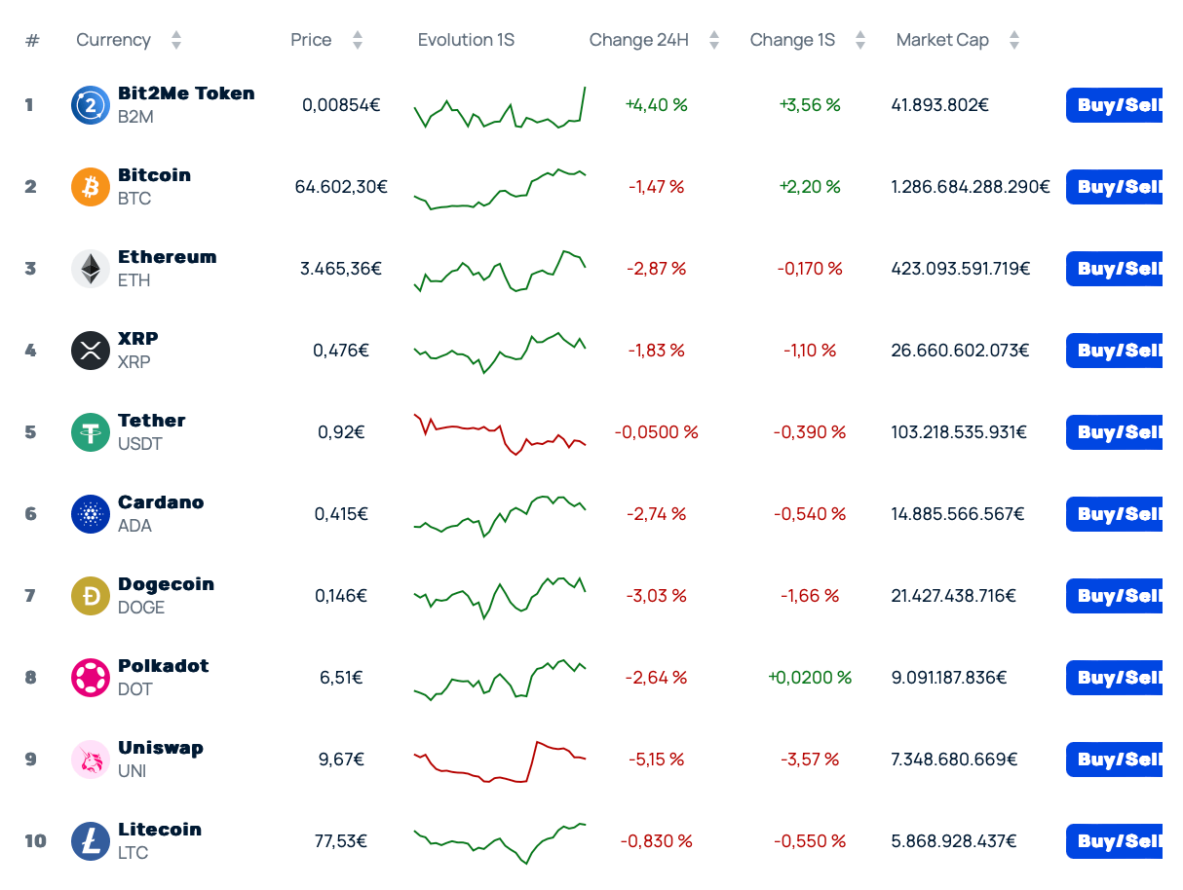Click the Tether logo icon

pyautogui.click(x=90, y=432)
